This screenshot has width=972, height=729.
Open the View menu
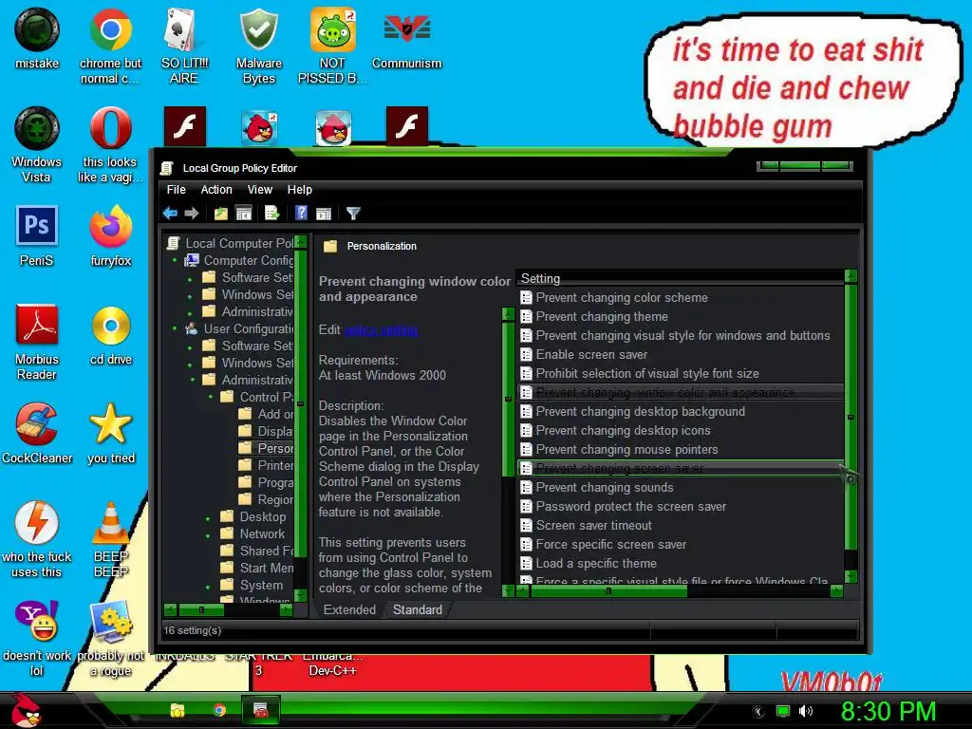[260, 190]
